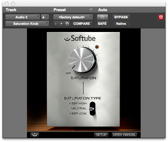This screenshot has height=142, width=168.
Task: Open the plug-in settings select icon
Action: (67, 24)
